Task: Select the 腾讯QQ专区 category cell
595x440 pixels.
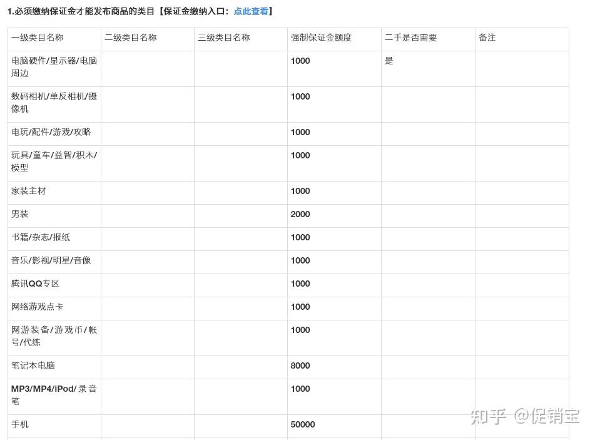Action: 54,285
